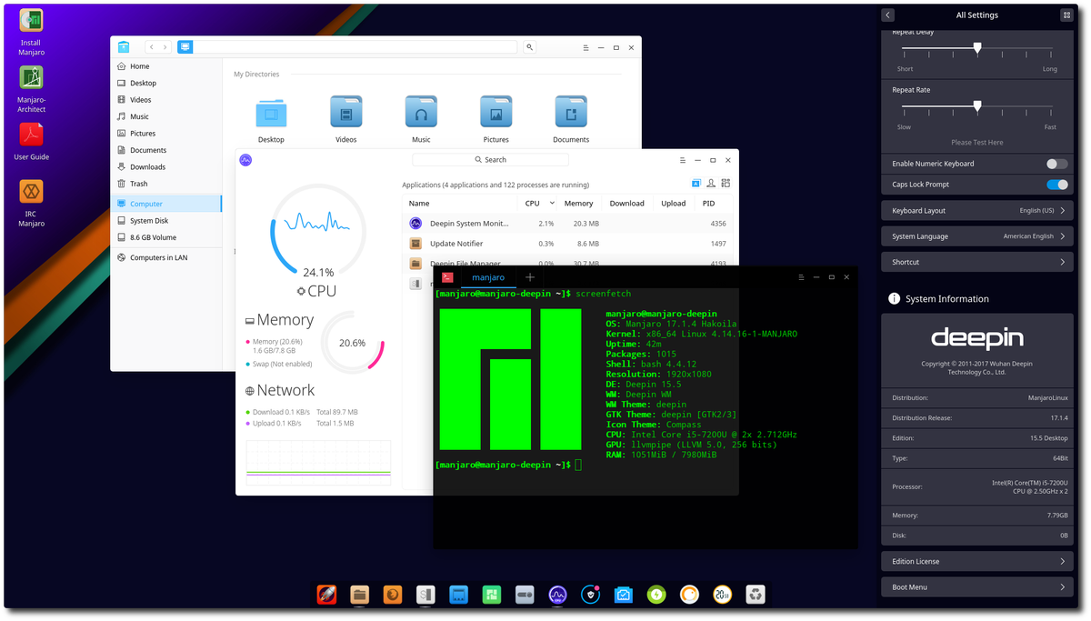Sort processes by Name column
This screenshot has height=621, width=1091.
[x=460, y=204]
